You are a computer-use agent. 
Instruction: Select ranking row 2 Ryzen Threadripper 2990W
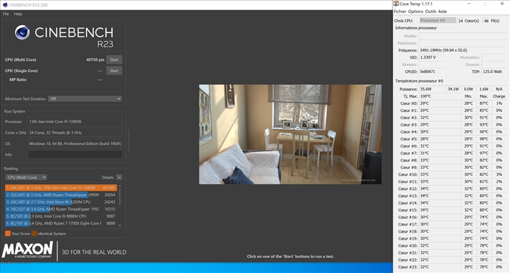(x=61, y=195)
